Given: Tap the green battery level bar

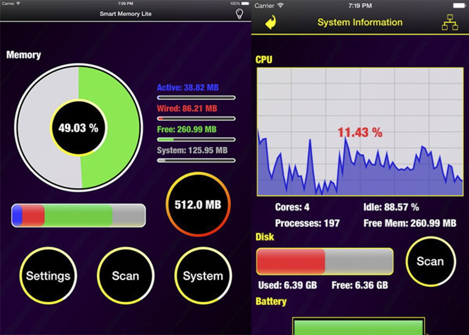Looking at the screenshot, I should point(358,326).
